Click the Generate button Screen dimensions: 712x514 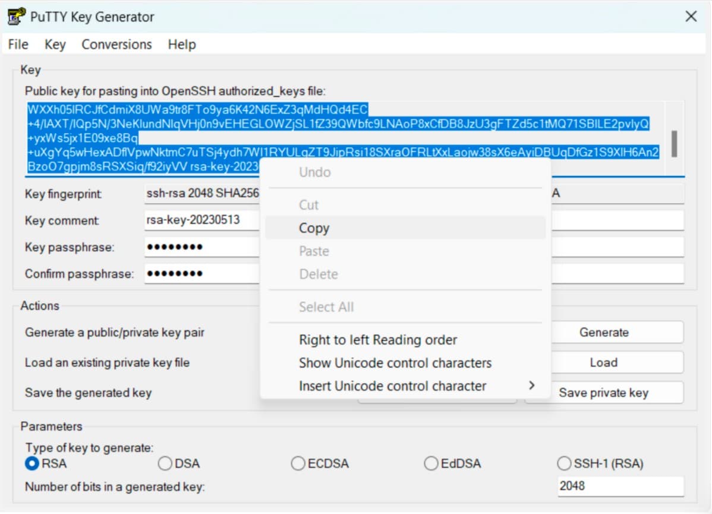[604, 332]
